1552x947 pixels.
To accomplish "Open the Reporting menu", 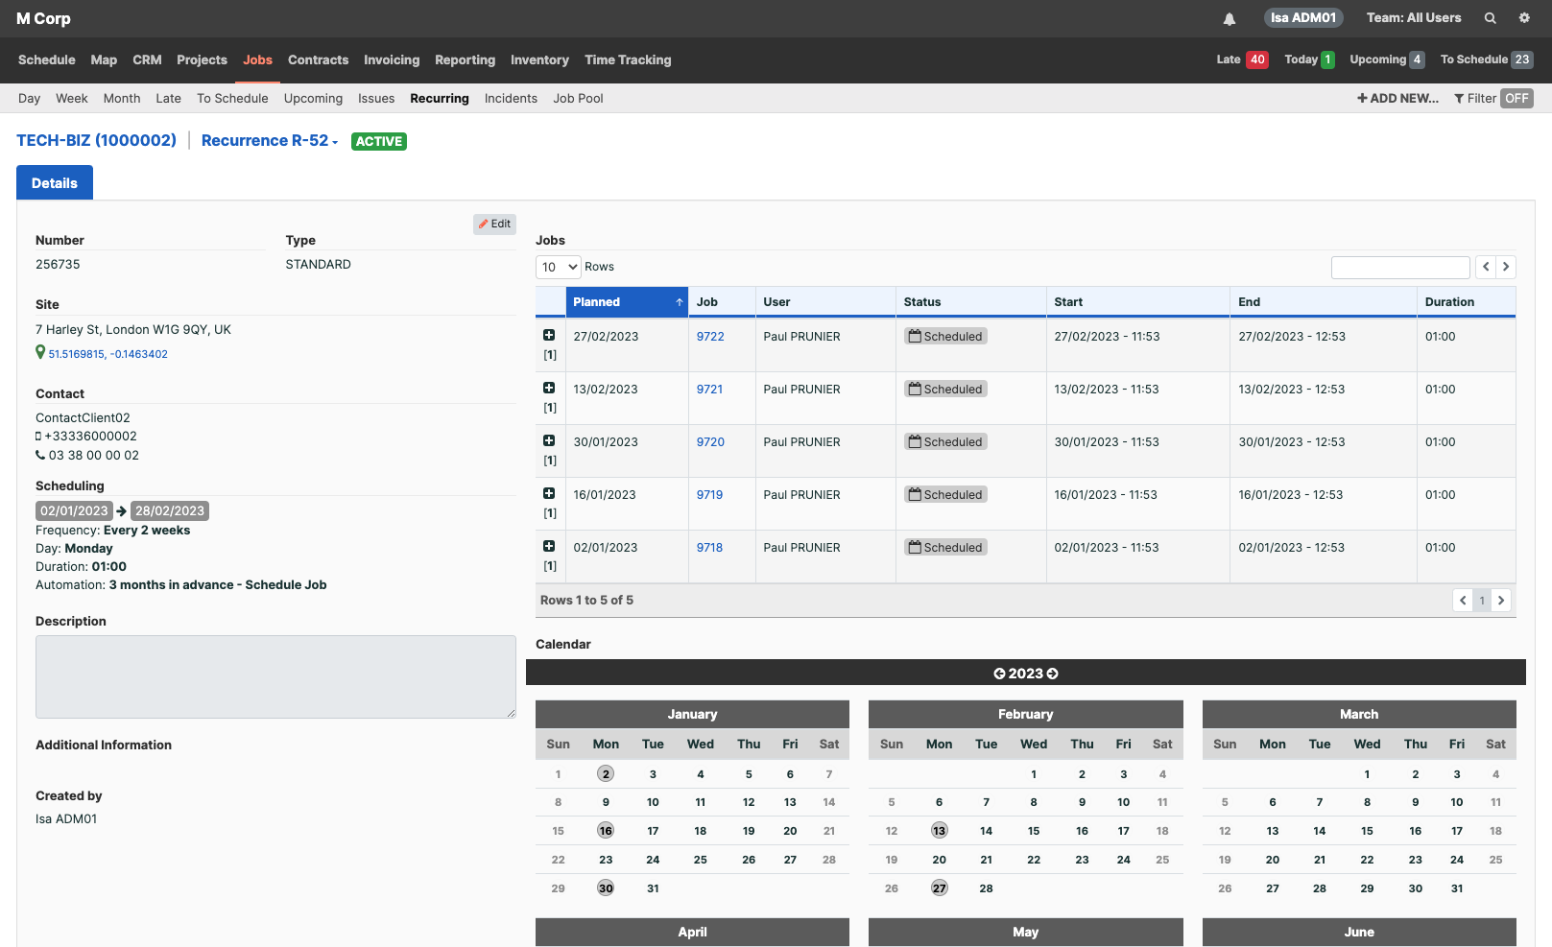I will 465,59.
